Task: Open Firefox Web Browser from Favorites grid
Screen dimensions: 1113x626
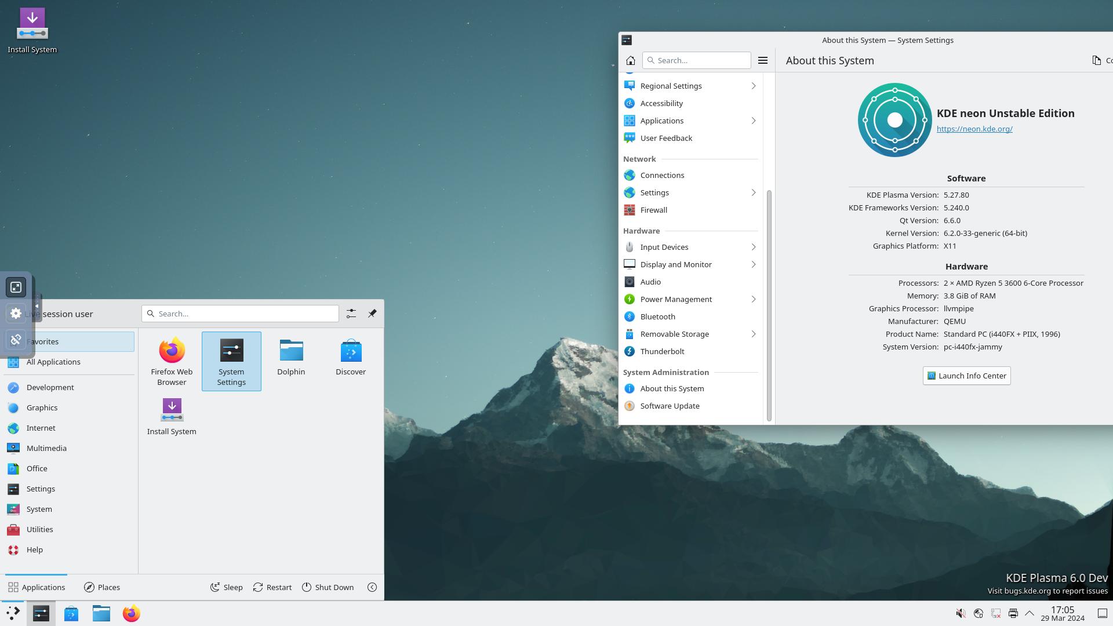Action: (x=172, y=361)
